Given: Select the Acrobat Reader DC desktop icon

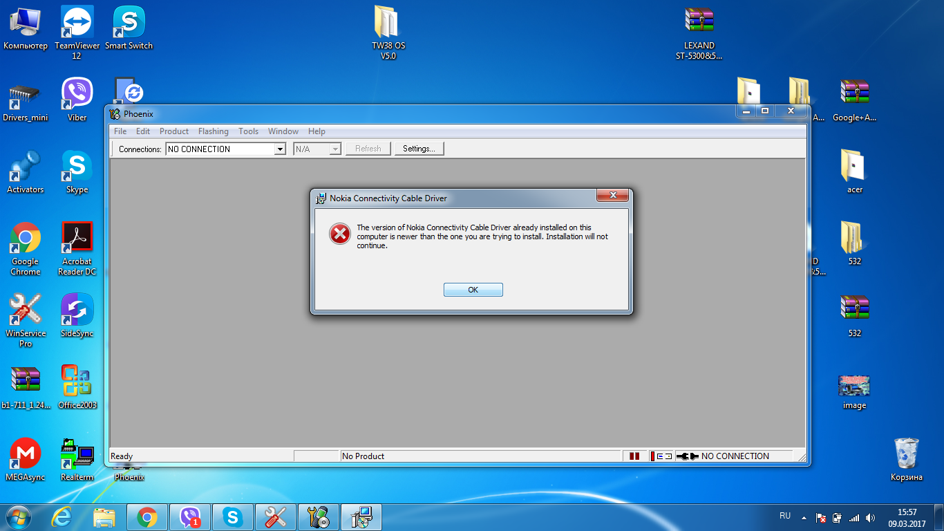Looking at the screenshot, I should click(77, 249).
